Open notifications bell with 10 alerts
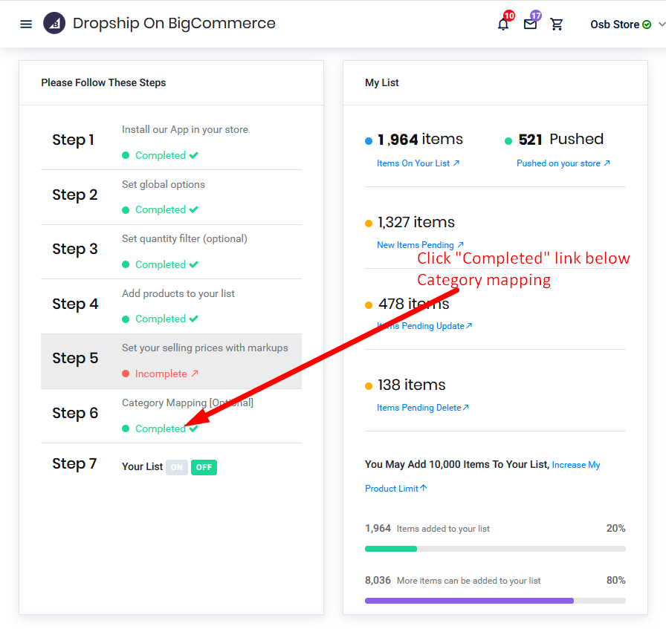The height and width of the screenshot is (629, 666). (x=503, y=24)
